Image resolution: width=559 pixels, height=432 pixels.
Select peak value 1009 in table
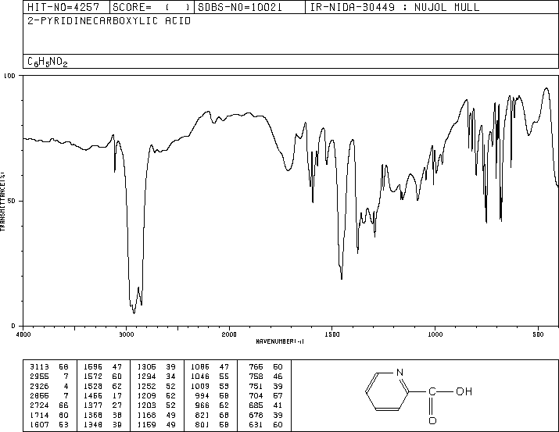(200, 386)
